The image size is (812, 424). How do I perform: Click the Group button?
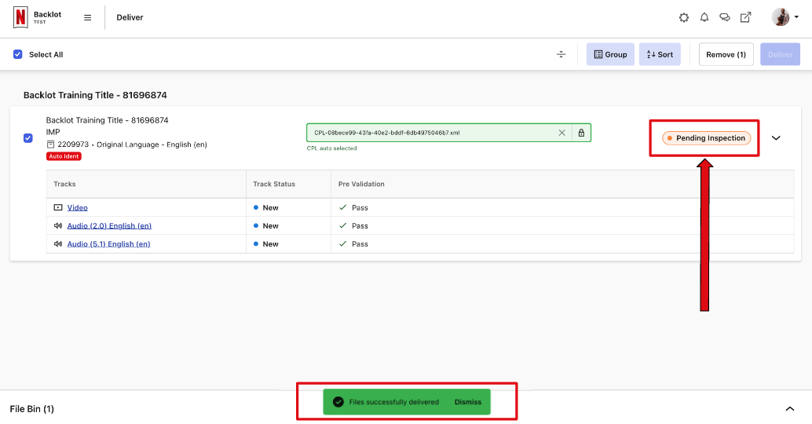pos(610,54)
